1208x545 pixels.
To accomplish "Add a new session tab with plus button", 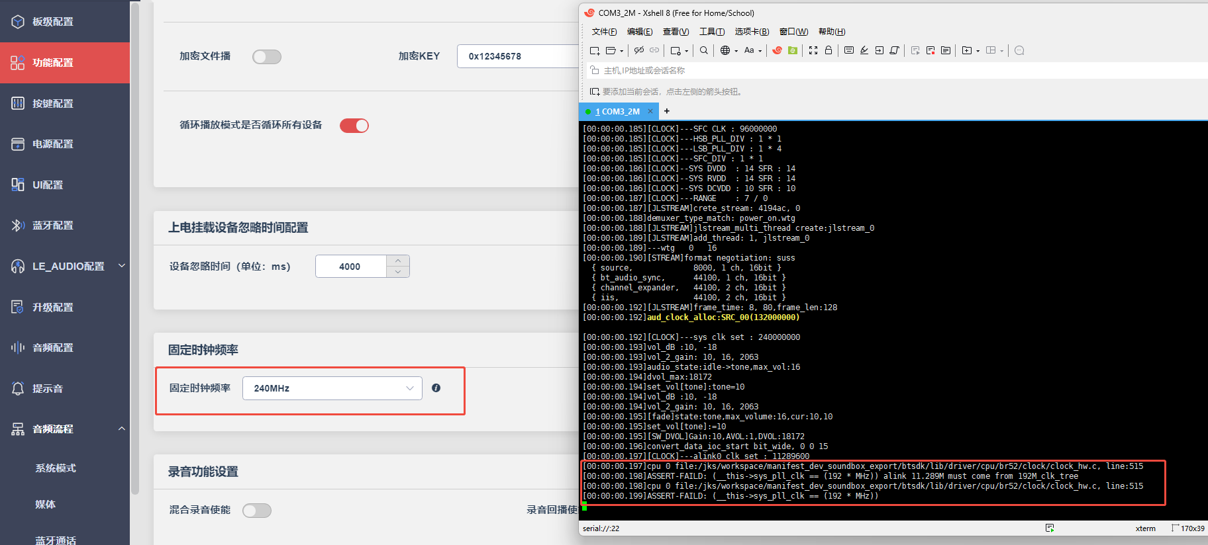I will pyautogui.click(x=667, y=111).
